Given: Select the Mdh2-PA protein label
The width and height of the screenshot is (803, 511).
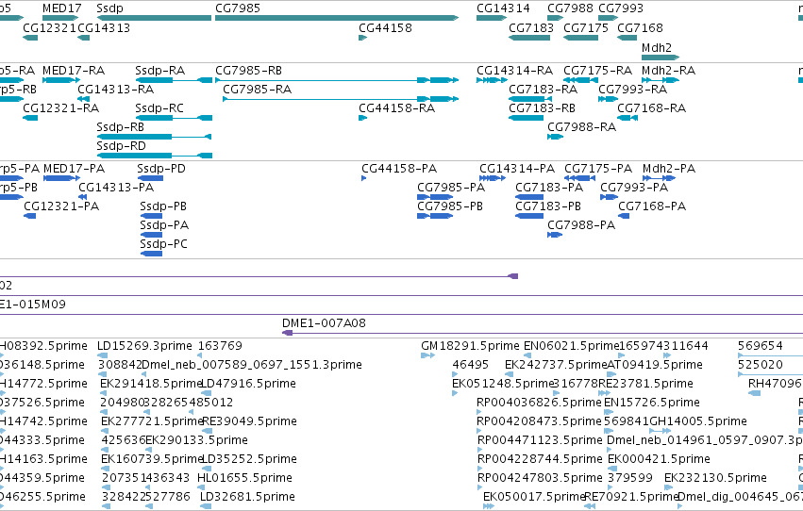Looking at the screenshot, I should point(669,169).
